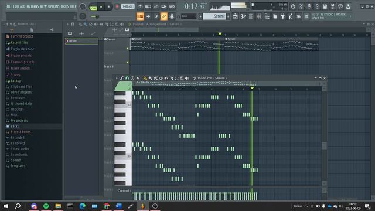Toggle countdown before recording

[x=156, y=6]
